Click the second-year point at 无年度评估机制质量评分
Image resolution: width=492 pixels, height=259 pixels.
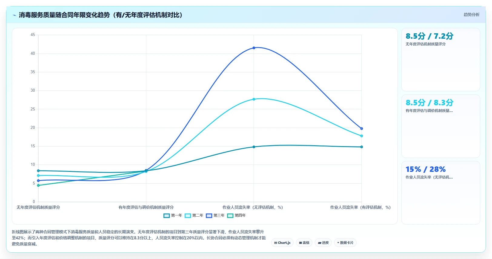[38, 175]
